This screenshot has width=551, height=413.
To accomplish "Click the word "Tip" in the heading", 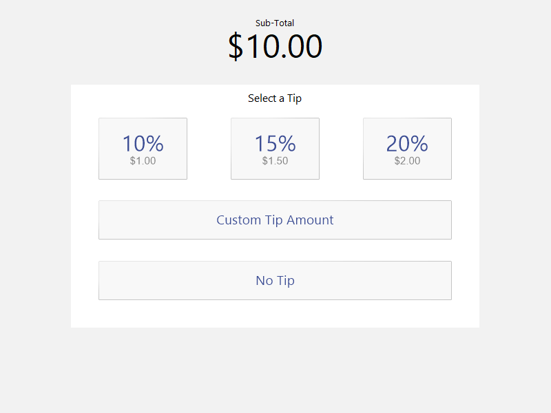I will 295,98.
